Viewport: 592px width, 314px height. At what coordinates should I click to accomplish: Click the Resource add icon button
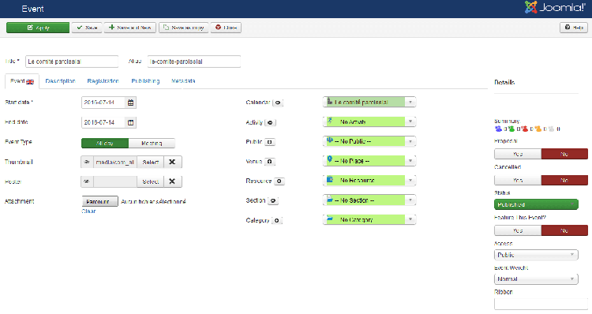tap(279, 181)
